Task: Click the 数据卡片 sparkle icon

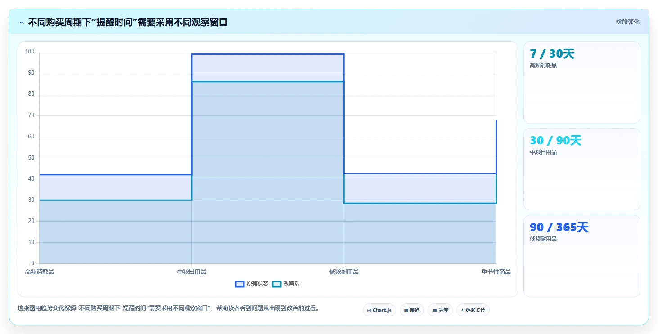Action: pos(462,310)
